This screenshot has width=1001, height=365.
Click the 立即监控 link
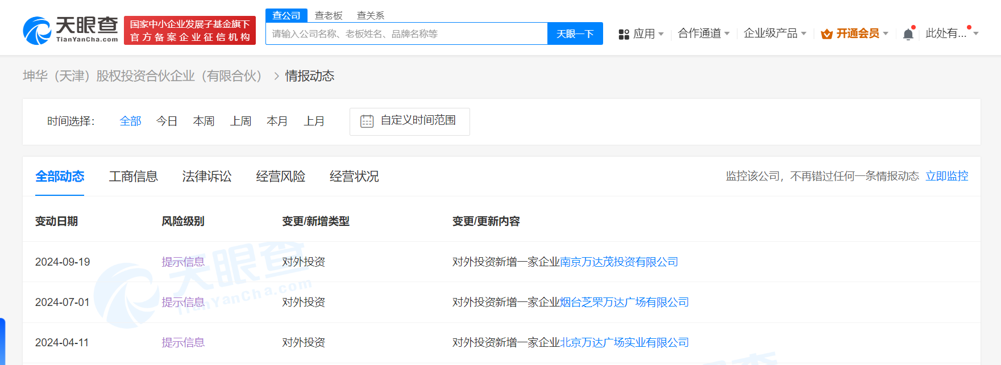pos(946,176)
